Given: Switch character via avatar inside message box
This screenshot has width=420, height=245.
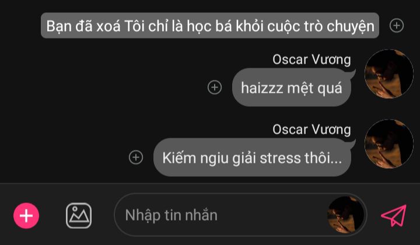Looking at the screenshot, I should pyautogui.click(x=345, y=215).
